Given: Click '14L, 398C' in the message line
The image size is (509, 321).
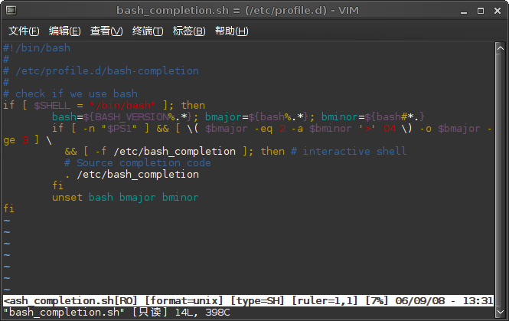Looking at the screenshot, I should point(202,313).
